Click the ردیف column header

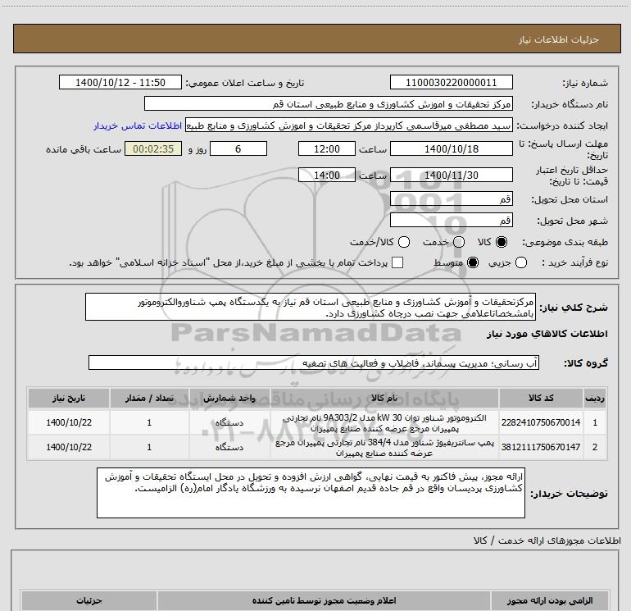[x=595, y=398]
